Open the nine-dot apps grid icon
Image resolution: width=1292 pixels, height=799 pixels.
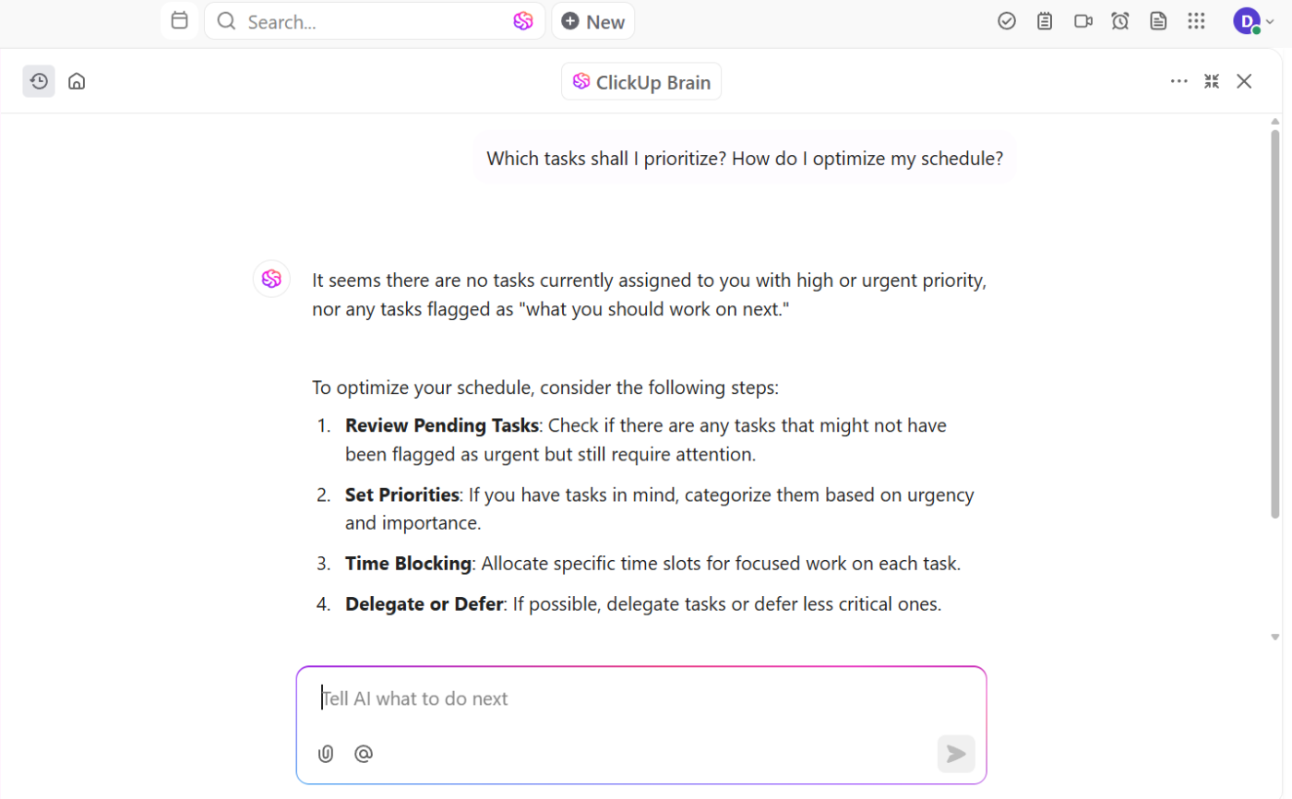click(x=1196, y=21)
